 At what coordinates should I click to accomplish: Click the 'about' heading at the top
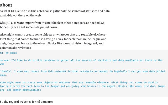tap(6, 5)
